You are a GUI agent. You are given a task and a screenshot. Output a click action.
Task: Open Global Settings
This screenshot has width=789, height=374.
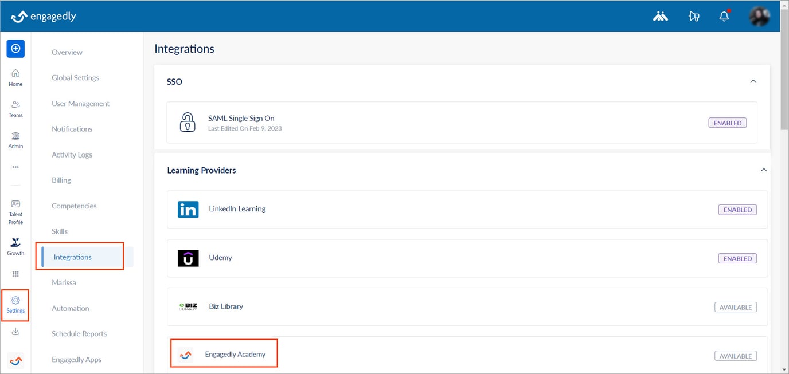(x=75, y=78)
